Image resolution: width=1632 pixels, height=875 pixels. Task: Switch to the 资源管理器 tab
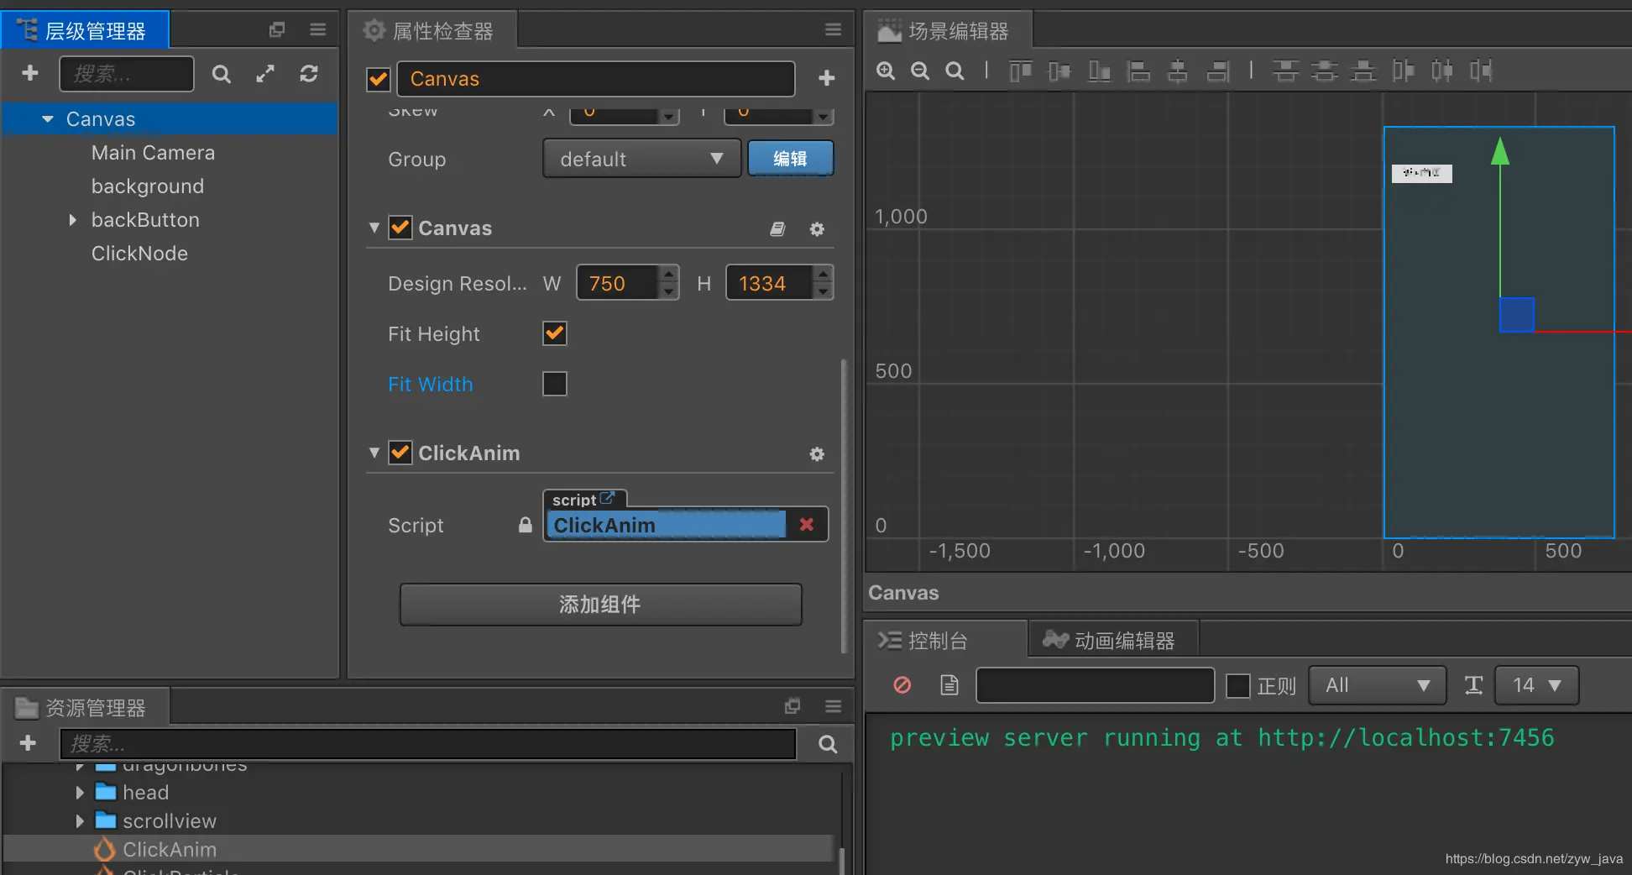click(85, 707)
